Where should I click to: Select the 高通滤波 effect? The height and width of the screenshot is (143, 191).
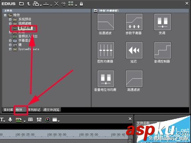click(x=134, y=79)
